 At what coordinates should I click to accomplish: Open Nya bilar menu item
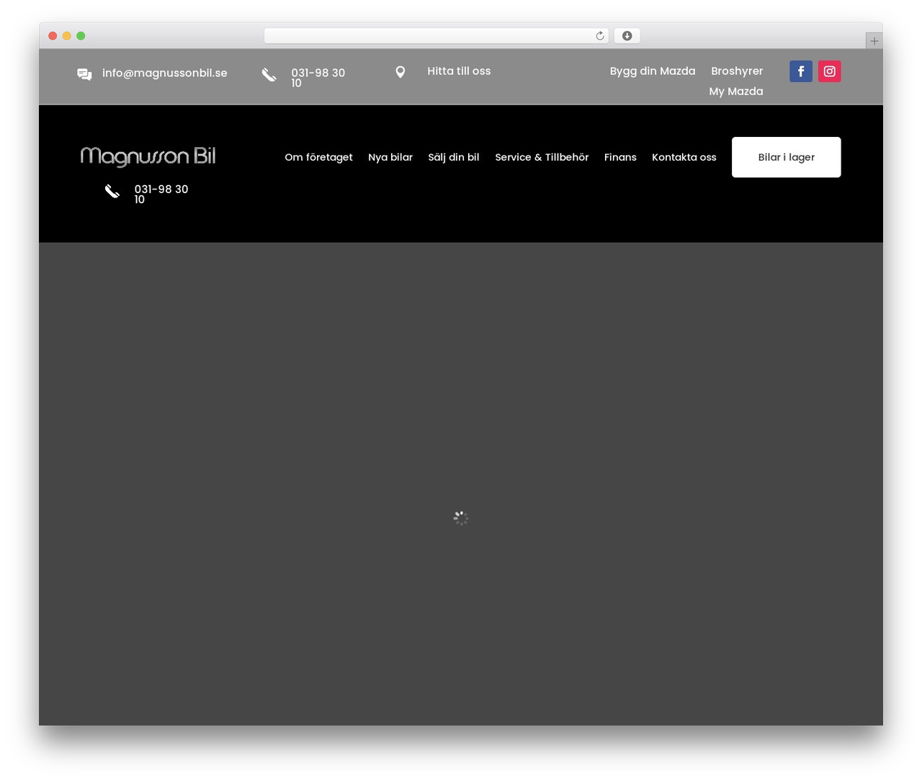[390, 157]
